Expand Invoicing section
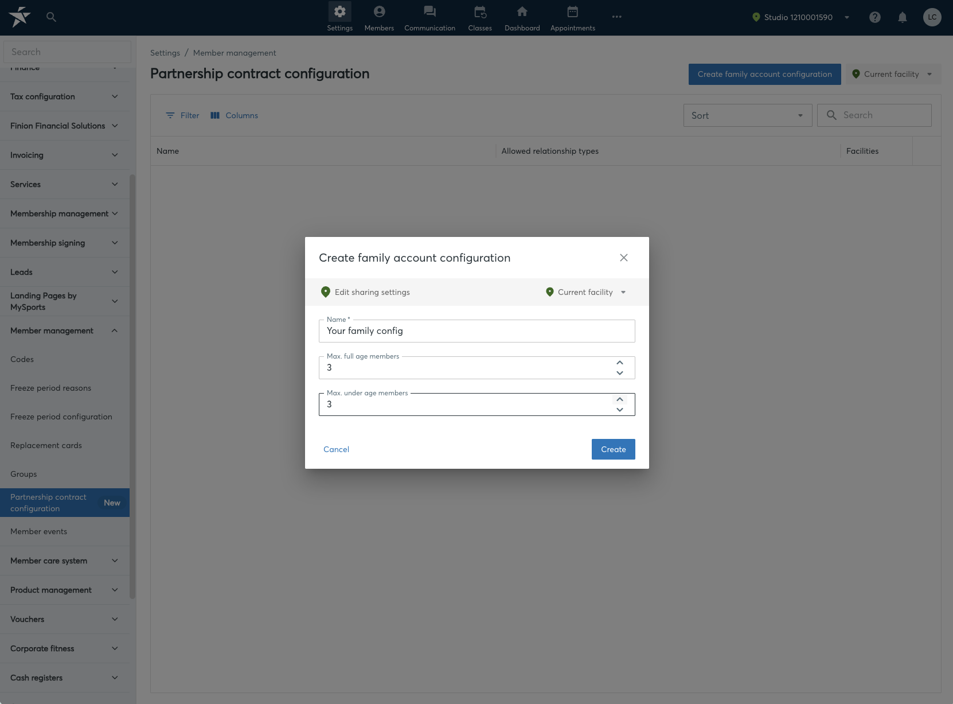The image size is (953, 704). tap(65, 155)
